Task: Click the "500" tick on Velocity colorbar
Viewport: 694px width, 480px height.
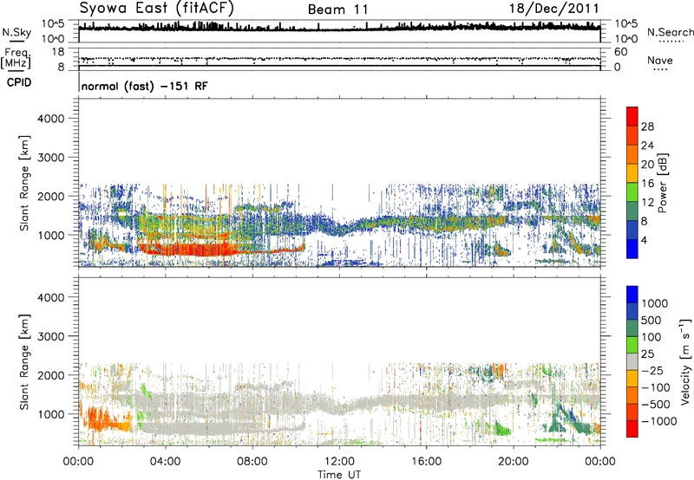Action: pos(651,320)
